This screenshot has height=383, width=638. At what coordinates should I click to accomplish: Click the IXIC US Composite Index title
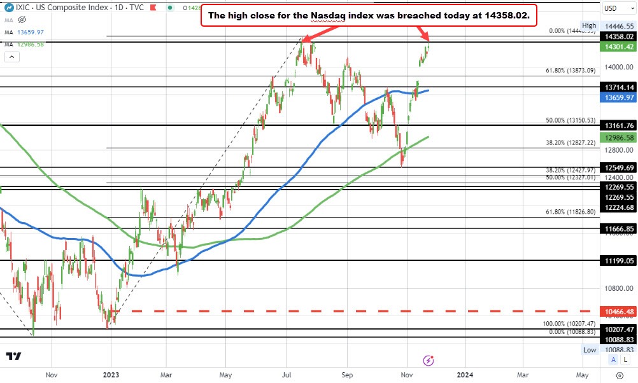point(62,8)
